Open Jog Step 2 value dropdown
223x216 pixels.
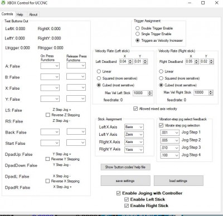[x=169, y=140]
